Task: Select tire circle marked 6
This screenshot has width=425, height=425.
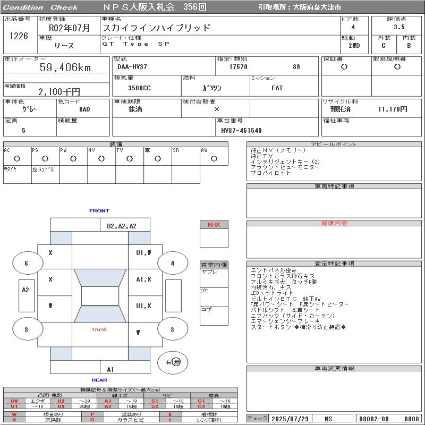Action: pyautogui.click(x=28, y=263)
